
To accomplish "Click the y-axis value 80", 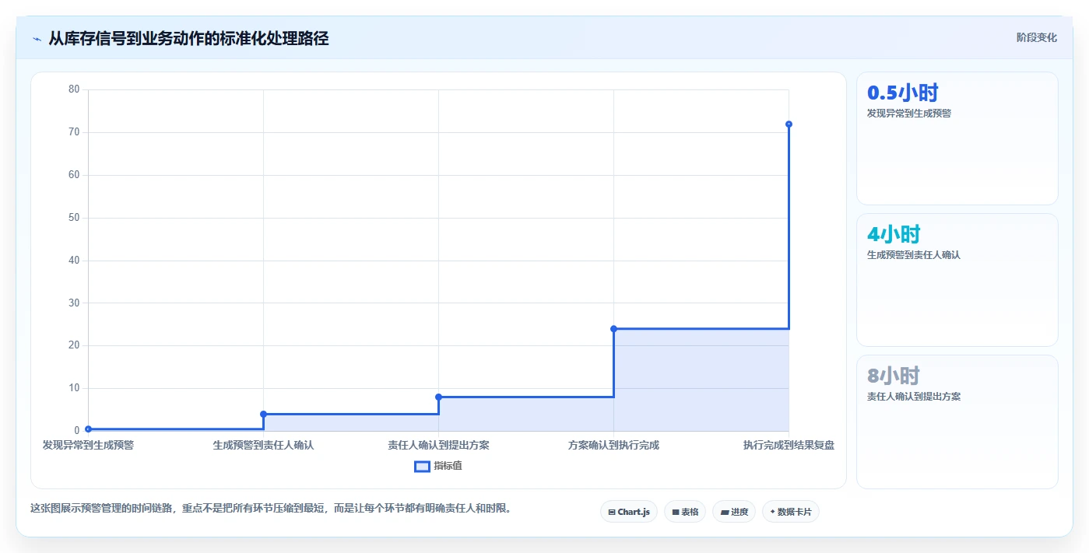I will pyautogui.click(x=75, y=89).
